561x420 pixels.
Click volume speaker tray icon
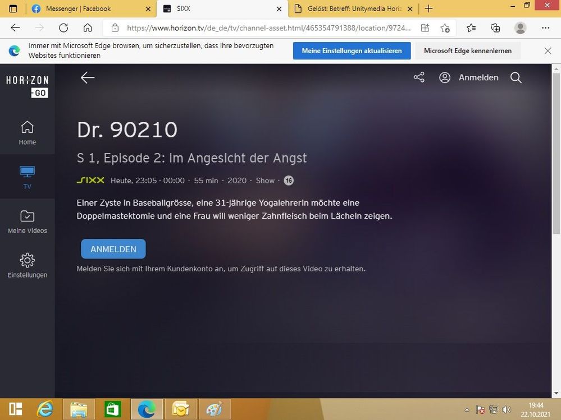pyautogui.click(x=507, y=410)
